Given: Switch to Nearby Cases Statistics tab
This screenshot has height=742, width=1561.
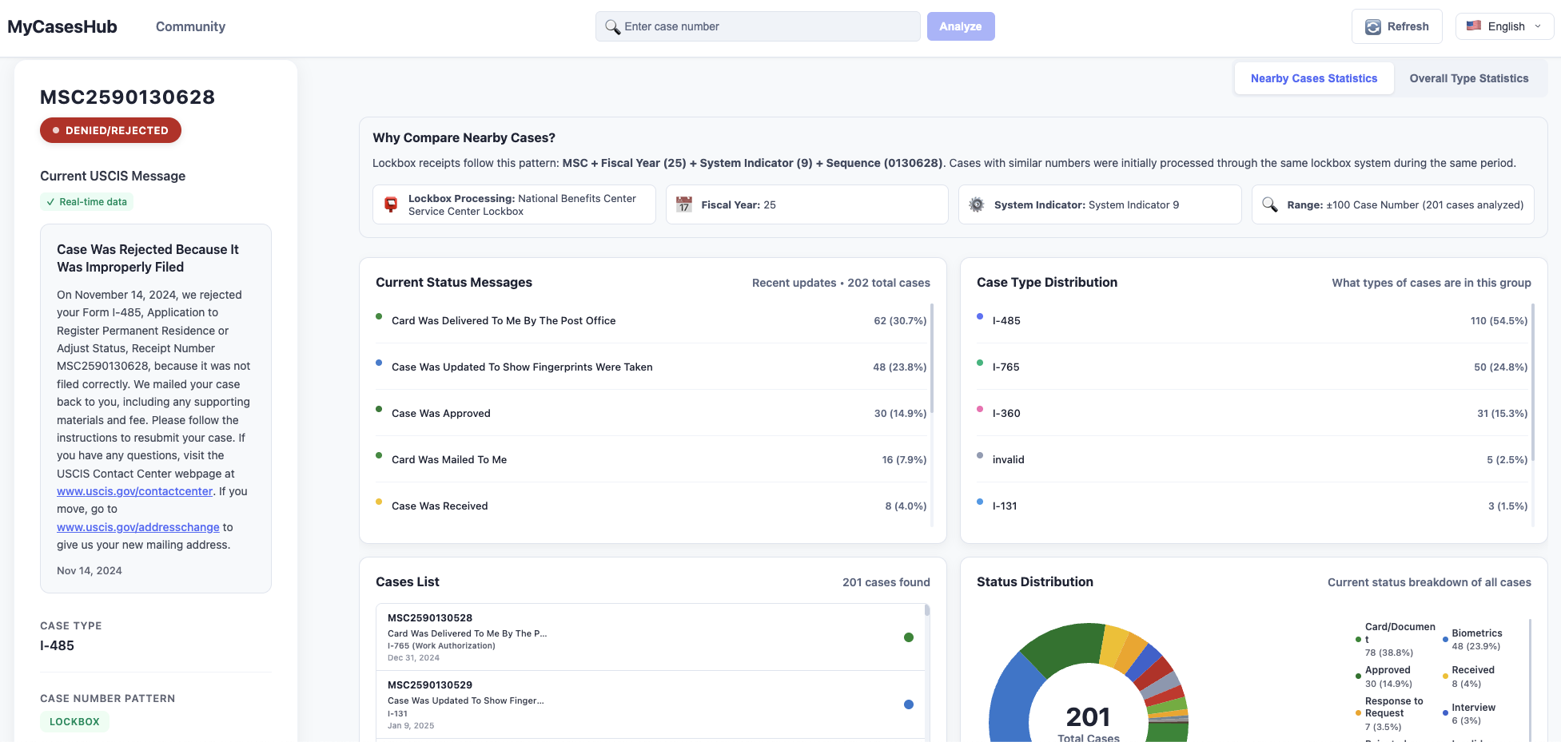Looking at the screenshot, I should (1314, 78).
